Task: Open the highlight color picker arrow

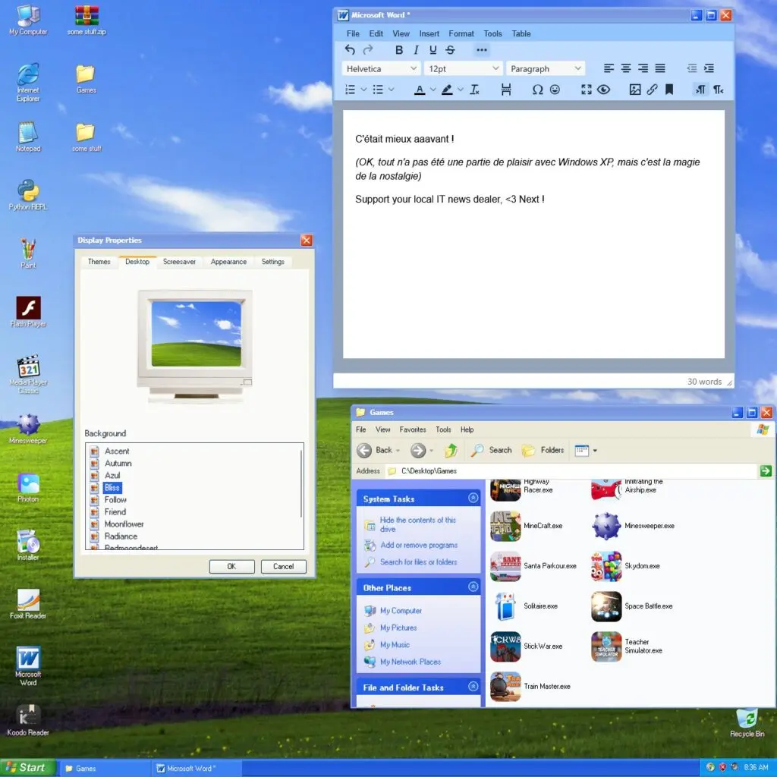Action: point(461,90)
